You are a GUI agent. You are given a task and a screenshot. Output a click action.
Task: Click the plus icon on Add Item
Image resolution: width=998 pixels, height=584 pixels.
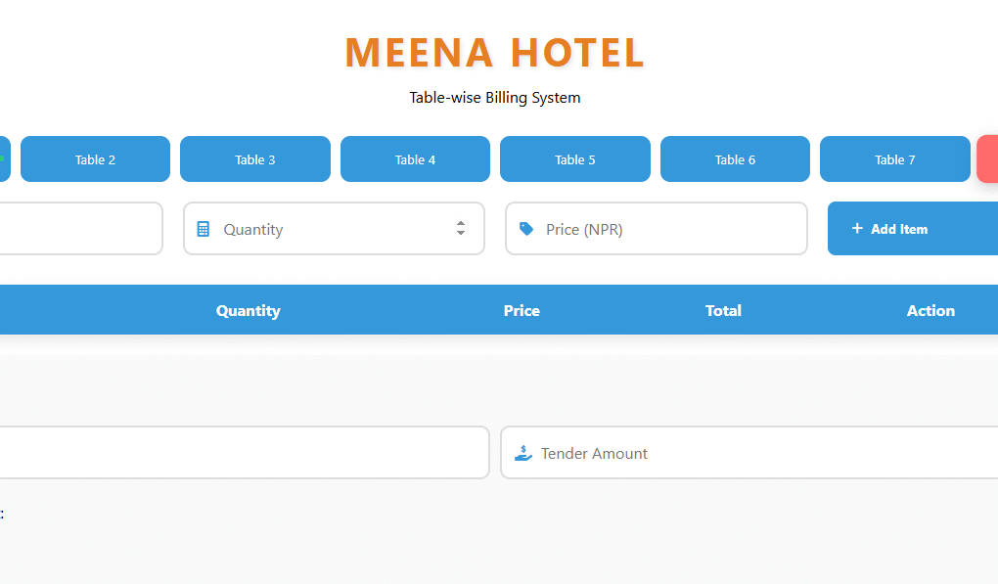pyautogui.click(x=857, y=228)
